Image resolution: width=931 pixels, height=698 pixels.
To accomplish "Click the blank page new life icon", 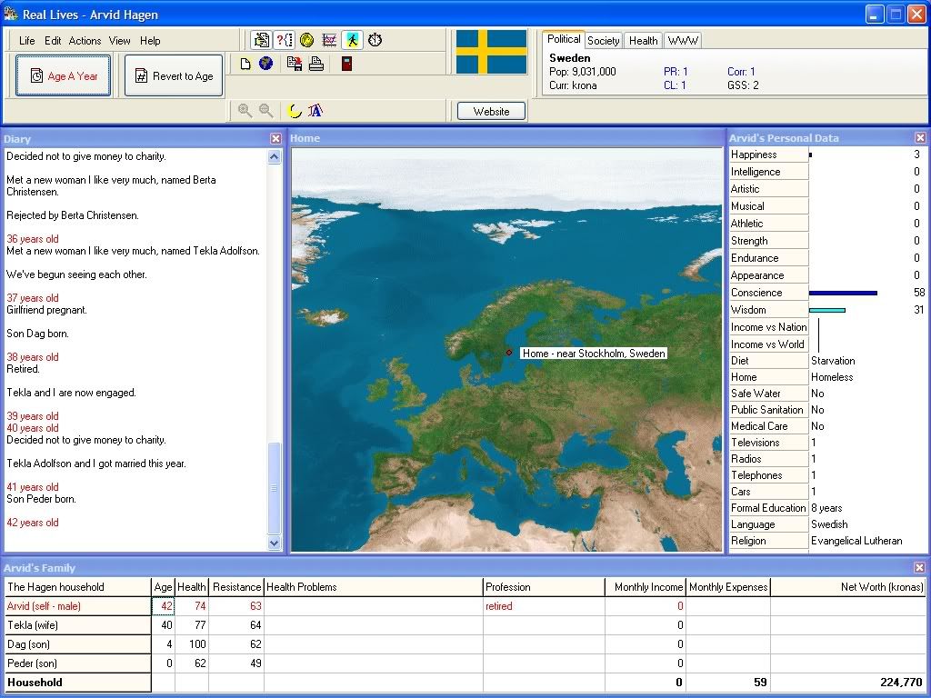I will pyautogui.click(x=245, y=64).
